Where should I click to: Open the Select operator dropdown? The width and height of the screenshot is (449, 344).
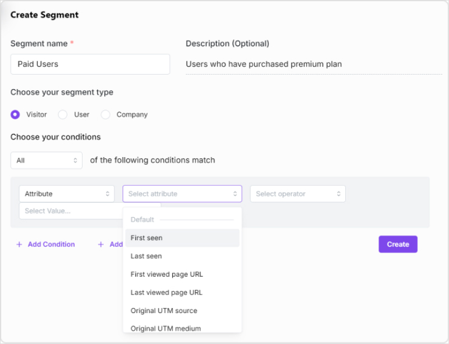tap(298, 194)
